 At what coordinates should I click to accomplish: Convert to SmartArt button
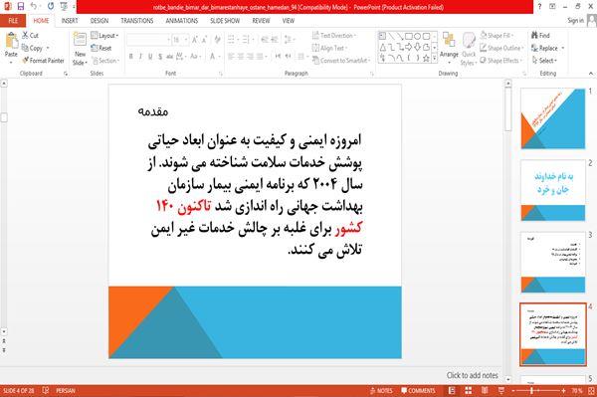coord(341,61)
